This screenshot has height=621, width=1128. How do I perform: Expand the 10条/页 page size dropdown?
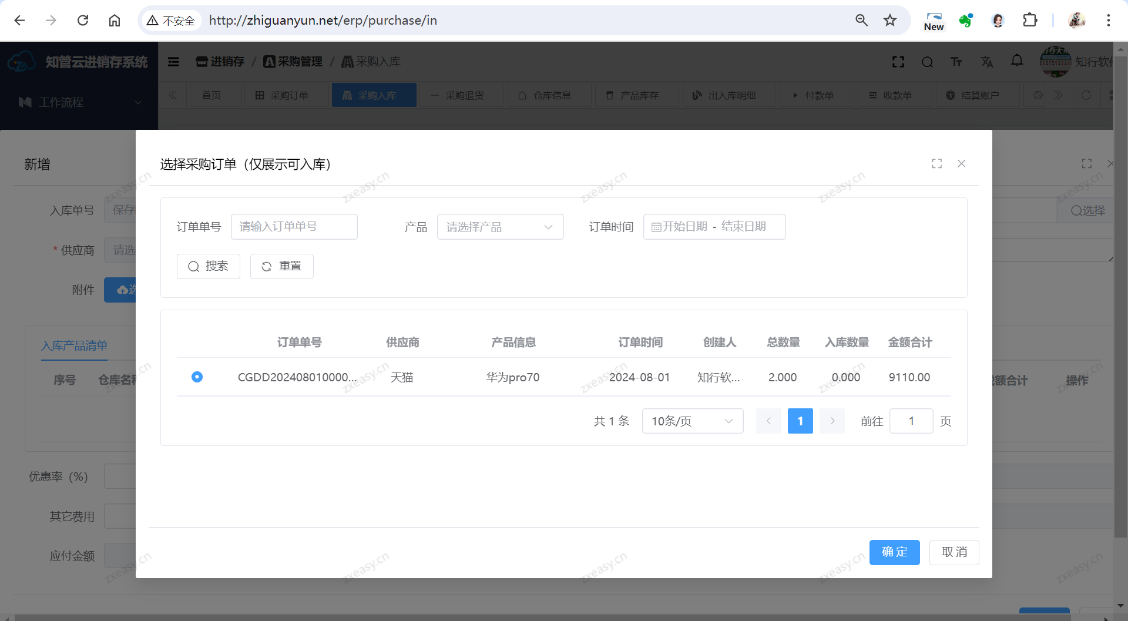click(x=692, y=421)
